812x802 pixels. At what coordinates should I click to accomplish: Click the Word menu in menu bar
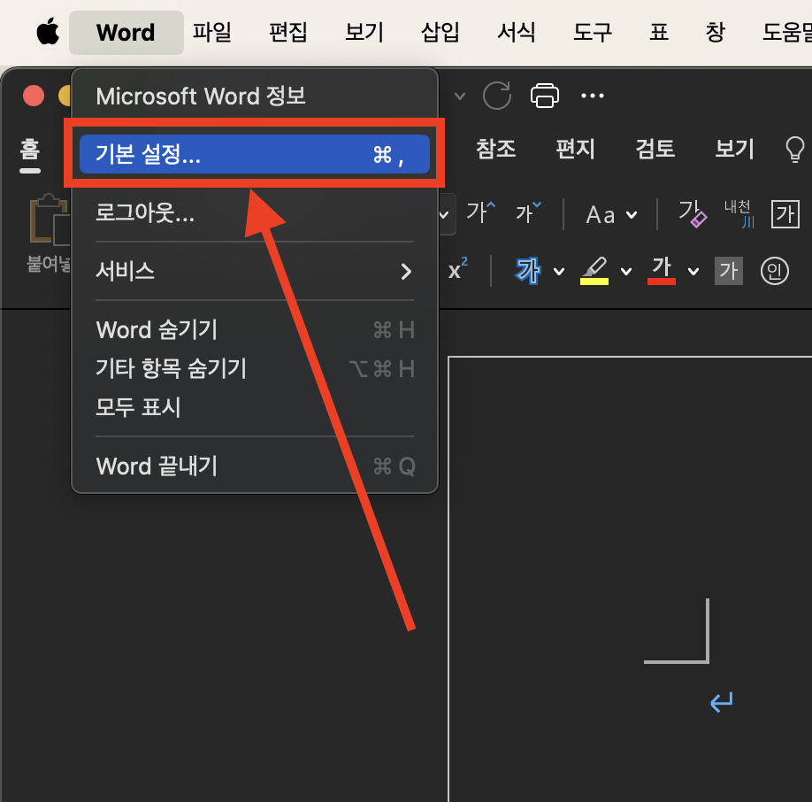(x=126, y=32)
